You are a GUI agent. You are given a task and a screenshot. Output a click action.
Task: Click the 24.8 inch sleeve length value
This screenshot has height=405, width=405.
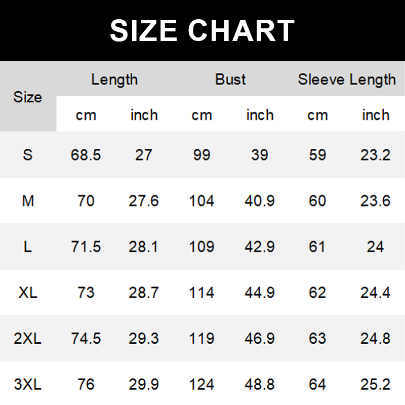pyautogui.click(x=376, y=338)
